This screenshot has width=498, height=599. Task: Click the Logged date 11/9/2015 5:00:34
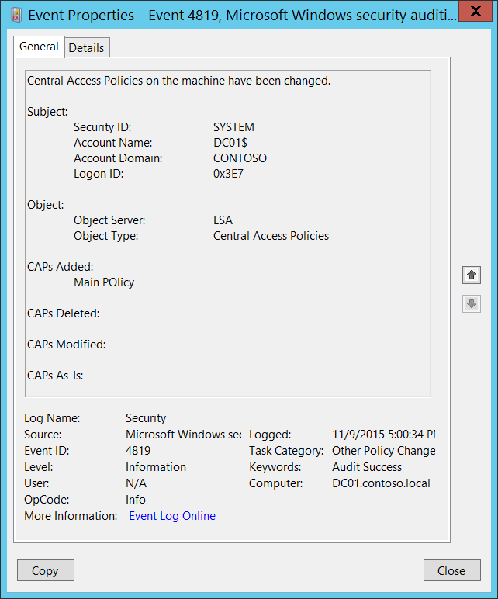(383, 435)
